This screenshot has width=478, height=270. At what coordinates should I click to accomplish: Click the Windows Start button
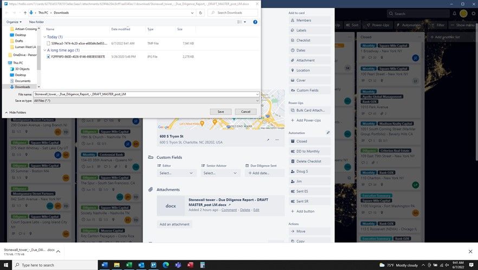tap(6, 265)
